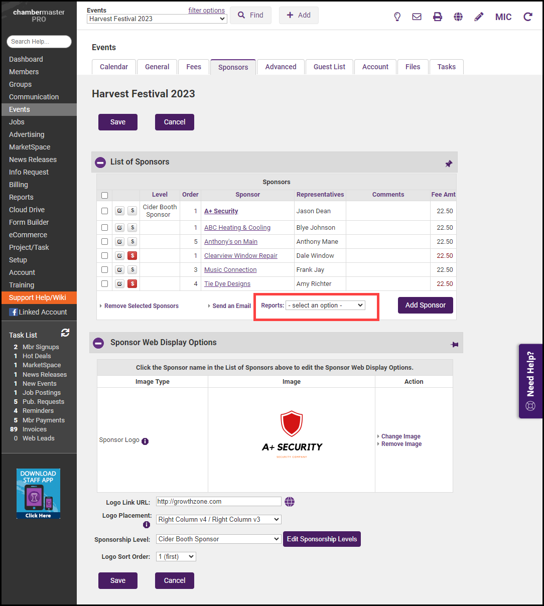Open Billing in the left sidebar
The image size is (544, 606).
(19, 185)
